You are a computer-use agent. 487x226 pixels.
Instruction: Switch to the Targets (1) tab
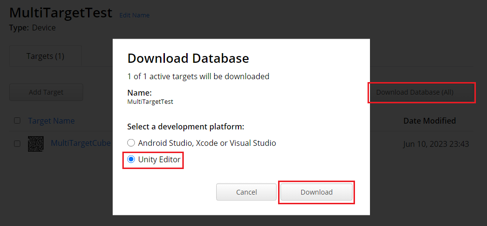click(45, 56)
